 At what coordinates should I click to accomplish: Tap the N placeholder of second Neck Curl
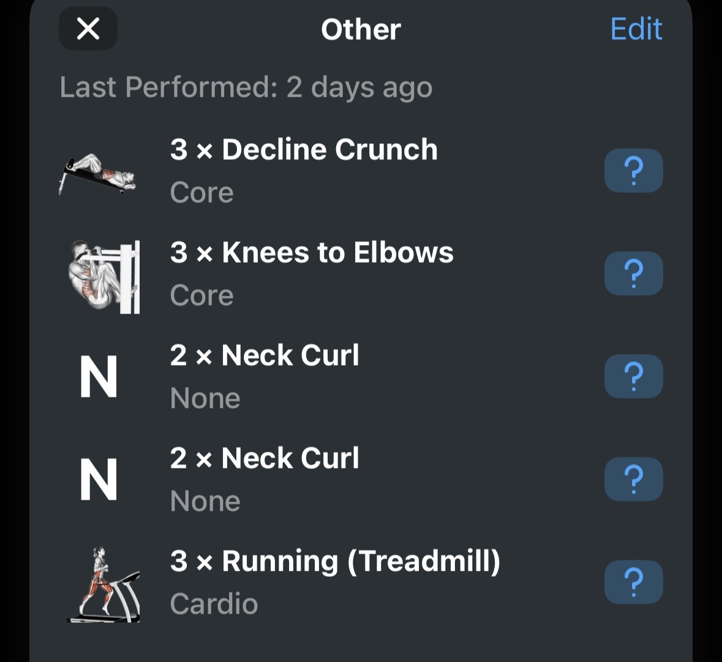pyautogui.click(x=99, y=480)
